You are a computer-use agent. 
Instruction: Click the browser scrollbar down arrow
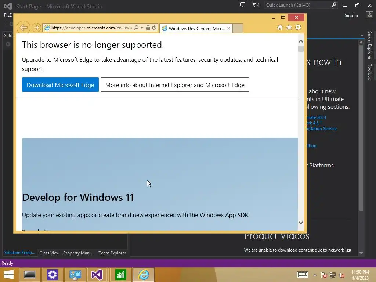click(301, 223)
